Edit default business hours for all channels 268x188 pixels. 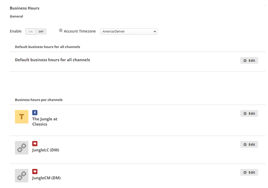point(249,61)
